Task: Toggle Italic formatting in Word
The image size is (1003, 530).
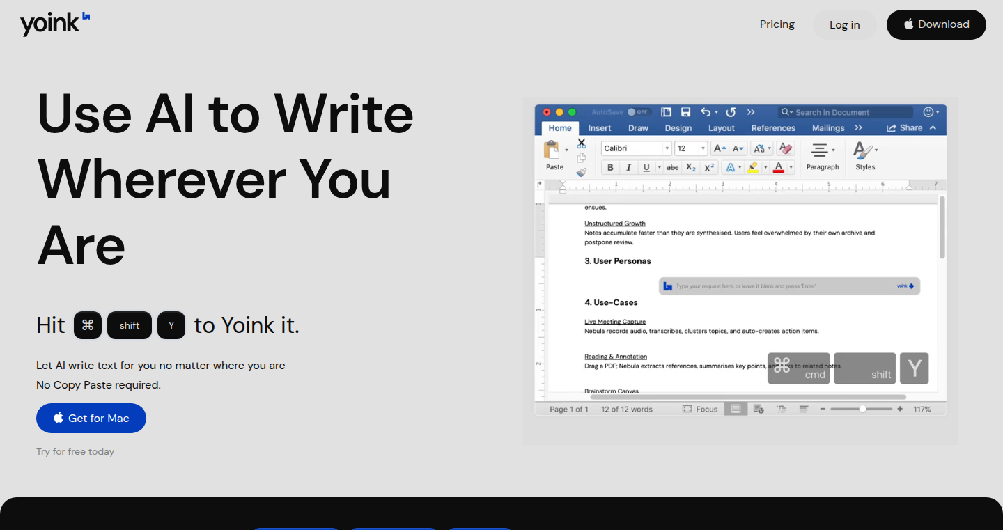Action: (628, 167)
